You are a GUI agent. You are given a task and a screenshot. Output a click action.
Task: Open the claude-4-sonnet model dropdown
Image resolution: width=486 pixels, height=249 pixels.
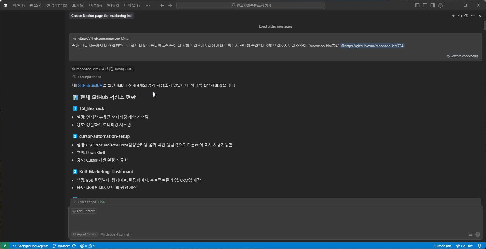tap(117, 234)
